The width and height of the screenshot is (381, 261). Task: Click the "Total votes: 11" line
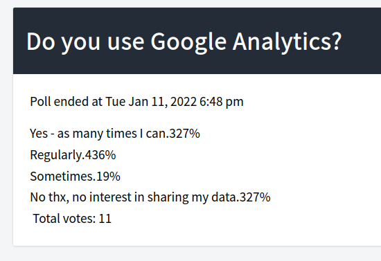pyautogui.click(x=72, y=219)
